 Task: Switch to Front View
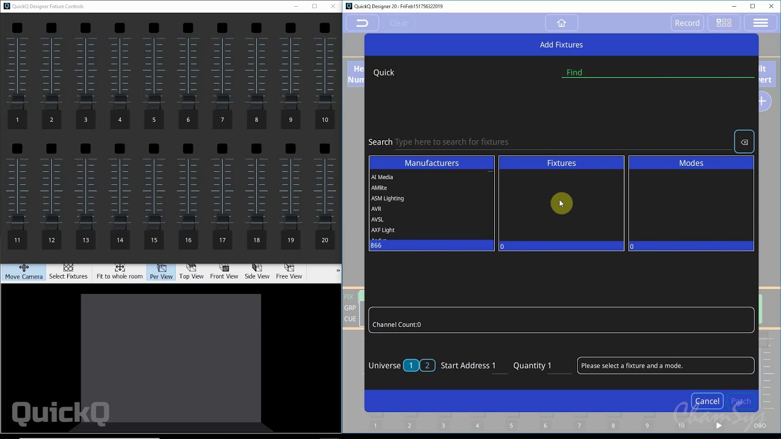(224, 272)
